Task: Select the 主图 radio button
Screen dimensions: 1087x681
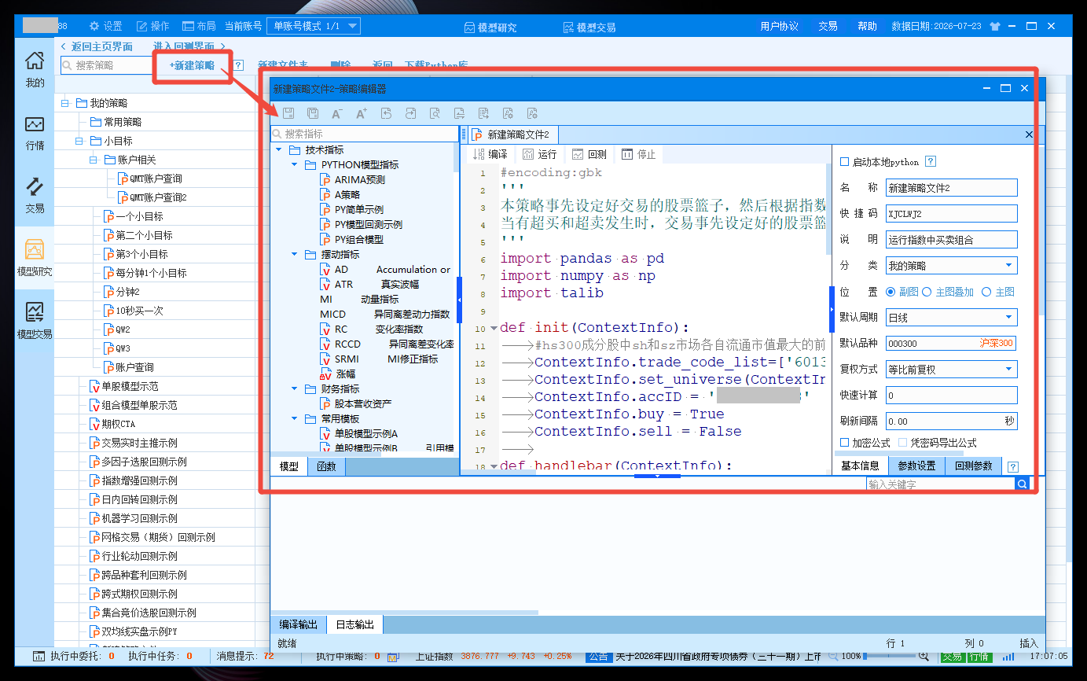Action: coord(986,292)
